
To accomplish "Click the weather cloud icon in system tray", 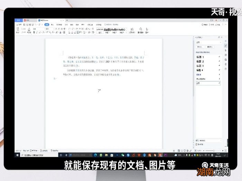I will pyautogui.click(x=176, y=155).
